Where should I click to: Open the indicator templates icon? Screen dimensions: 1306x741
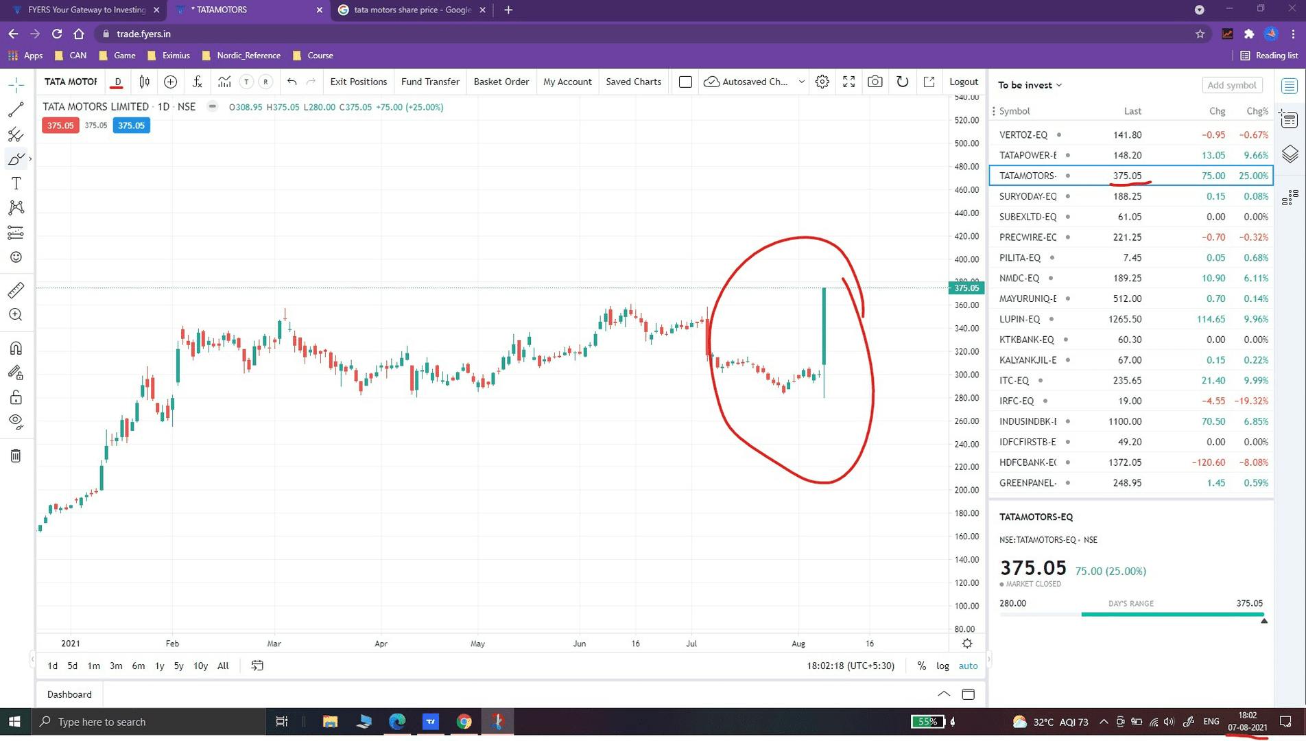[x=224, y=82]
